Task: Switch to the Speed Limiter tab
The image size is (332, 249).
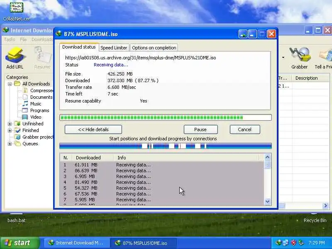Action: tap(114, 48)
